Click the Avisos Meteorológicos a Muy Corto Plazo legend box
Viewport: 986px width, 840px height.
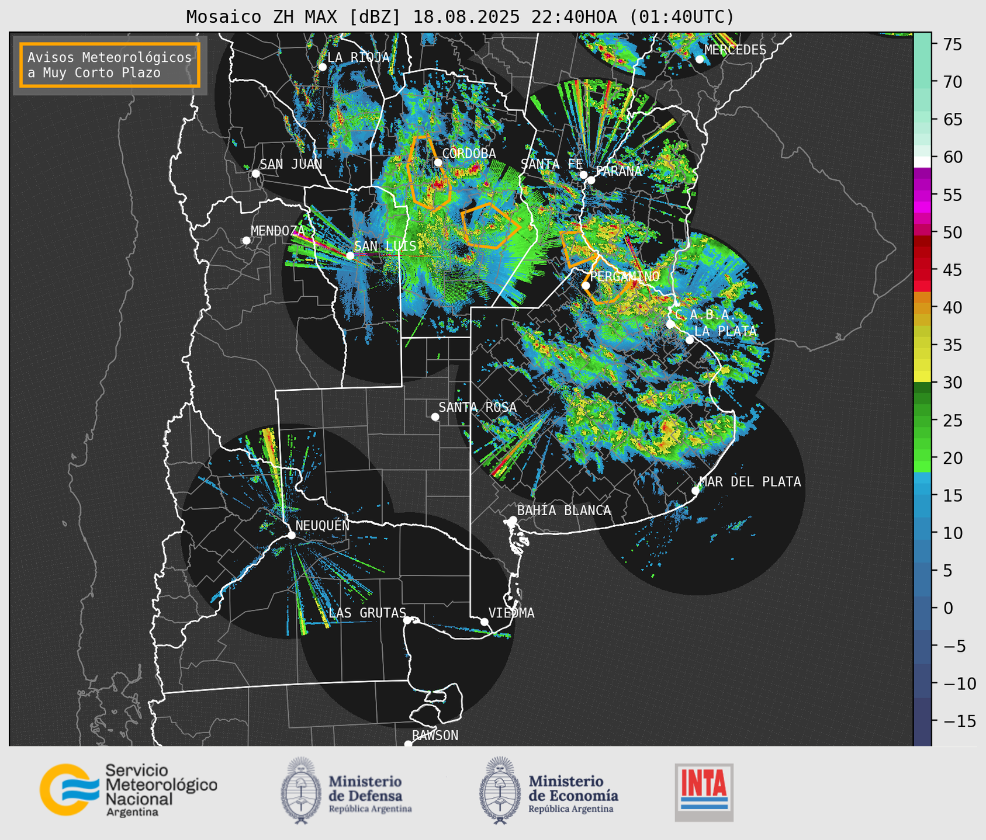[110, 65]
